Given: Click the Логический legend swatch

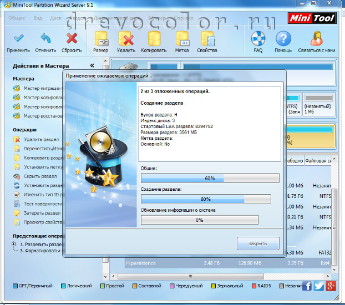Looking at the screenshot, I should point(63,286).
